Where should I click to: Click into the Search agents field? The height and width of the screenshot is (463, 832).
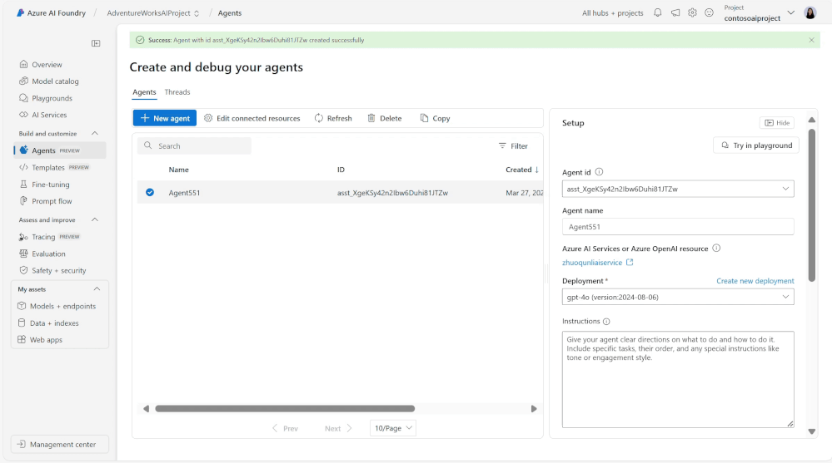pos(194,145)
